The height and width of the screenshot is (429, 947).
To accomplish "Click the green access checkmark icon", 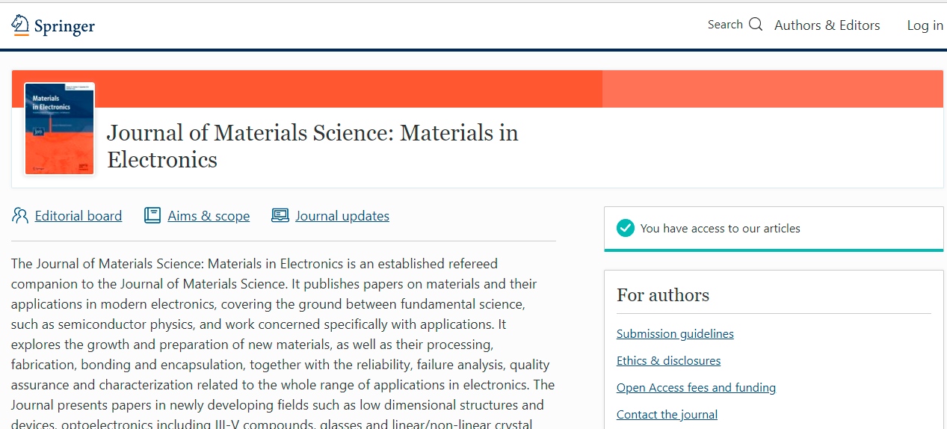I will pyautogui.click(x=626, y=229).
